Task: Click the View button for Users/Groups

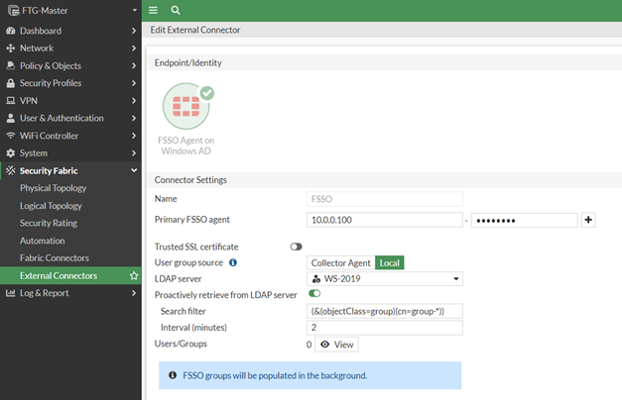Action: (x=336, y=345)
